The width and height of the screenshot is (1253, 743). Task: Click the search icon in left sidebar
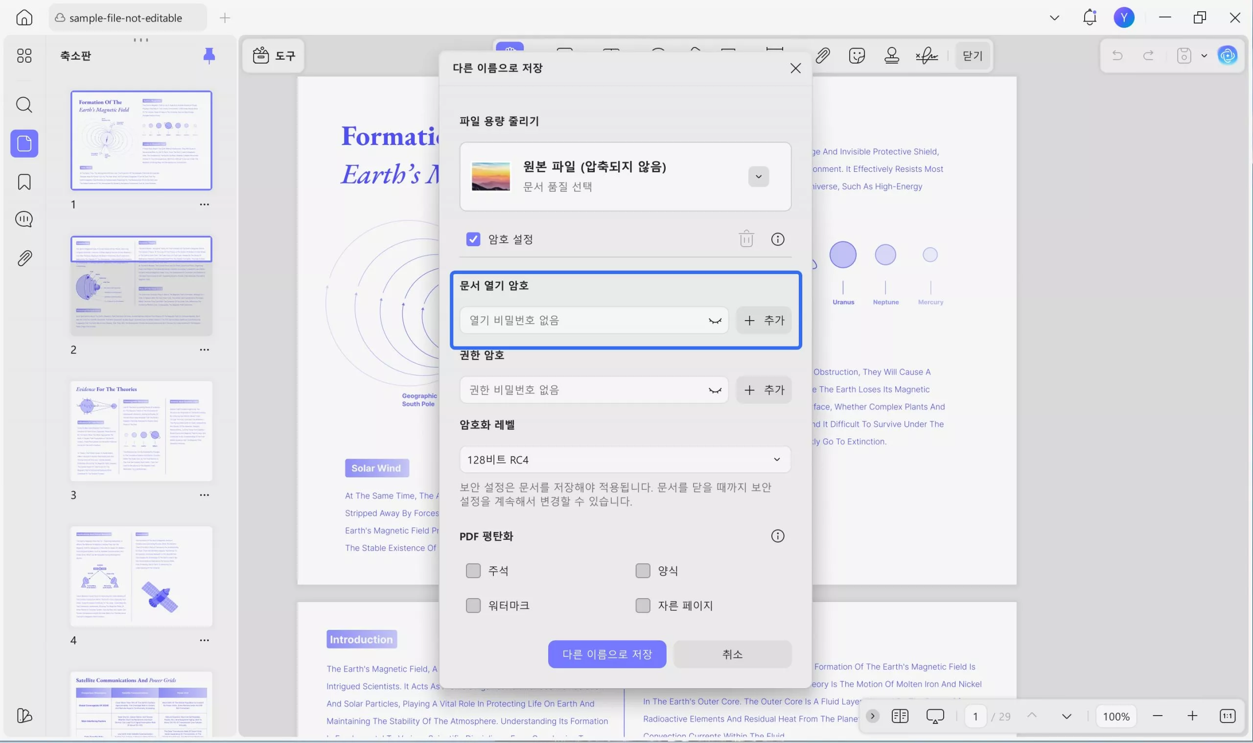click(24, 105)
